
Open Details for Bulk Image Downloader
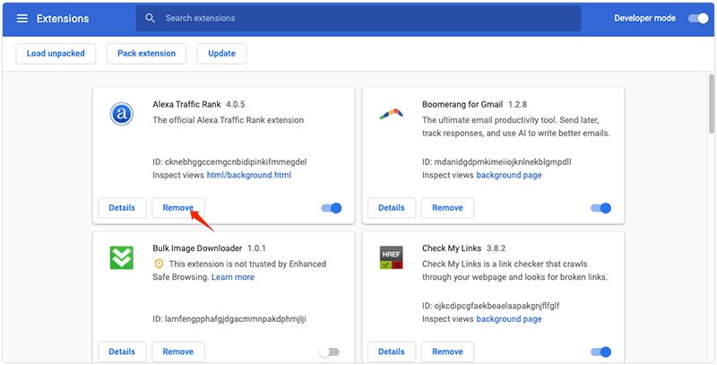coord(122,352)
